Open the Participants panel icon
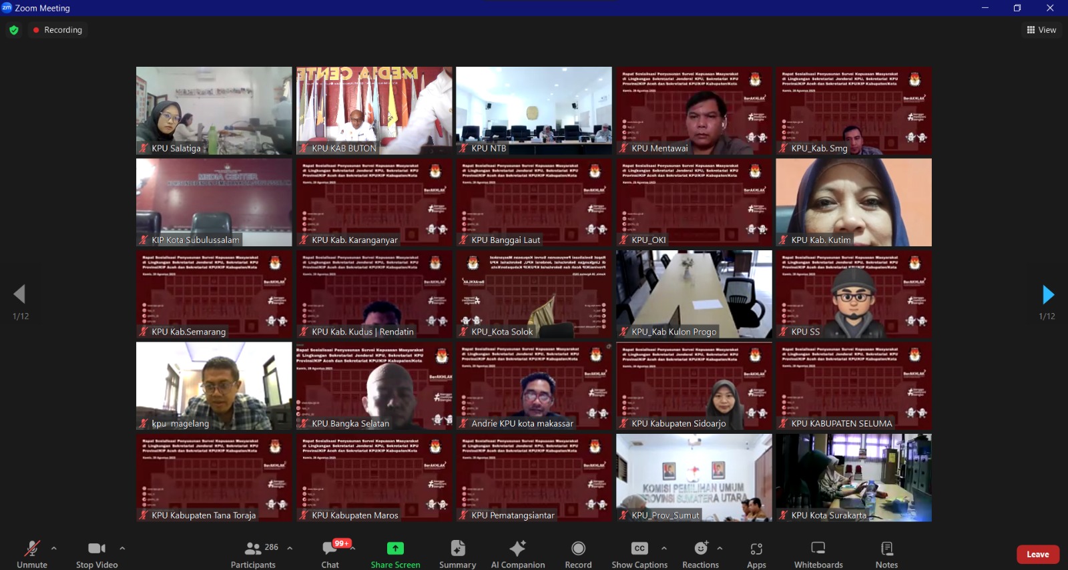 point(253,549)
